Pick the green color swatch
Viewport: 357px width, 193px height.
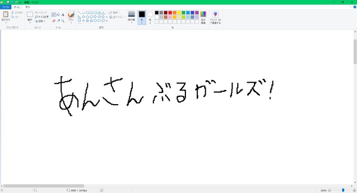point(184,13)
